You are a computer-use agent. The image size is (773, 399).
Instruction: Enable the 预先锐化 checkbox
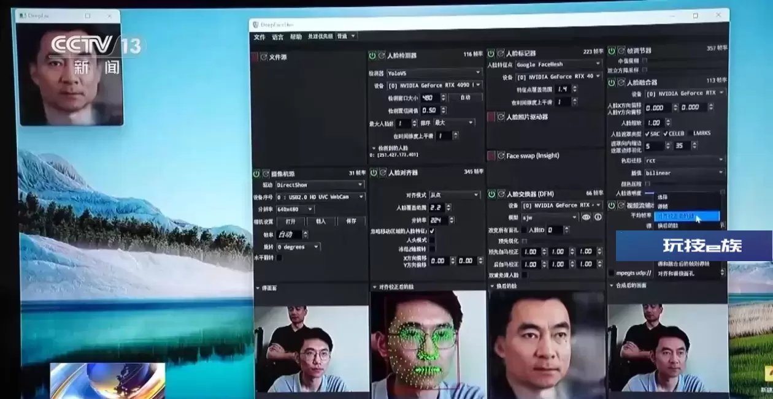[x=524, y=241]
